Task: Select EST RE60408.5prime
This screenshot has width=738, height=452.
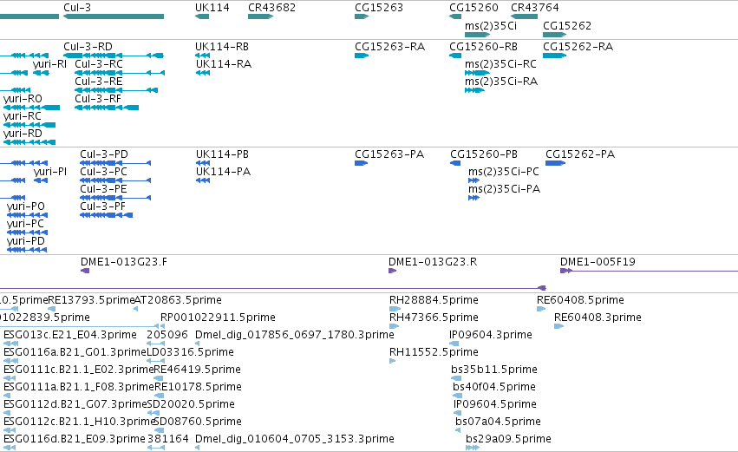Action: coord(580,300)
